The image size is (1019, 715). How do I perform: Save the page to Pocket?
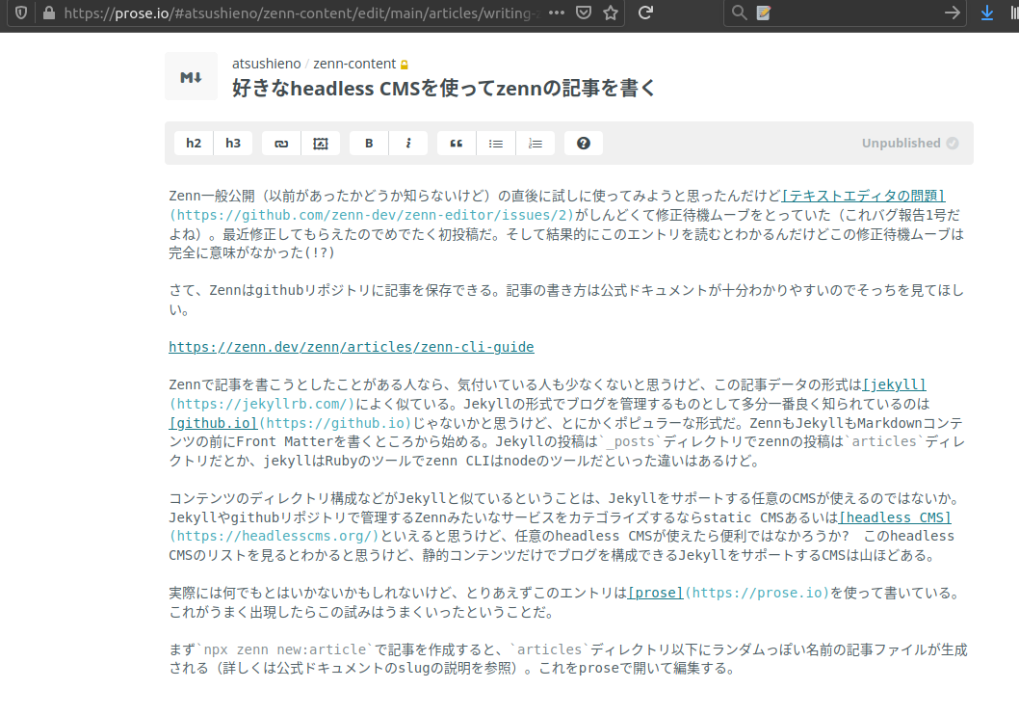point(584,13)
